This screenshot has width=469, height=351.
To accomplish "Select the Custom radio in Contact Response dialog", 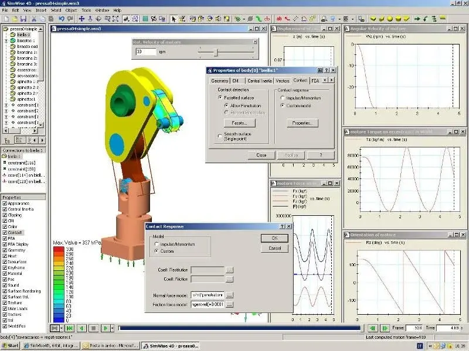I will 157,252.
